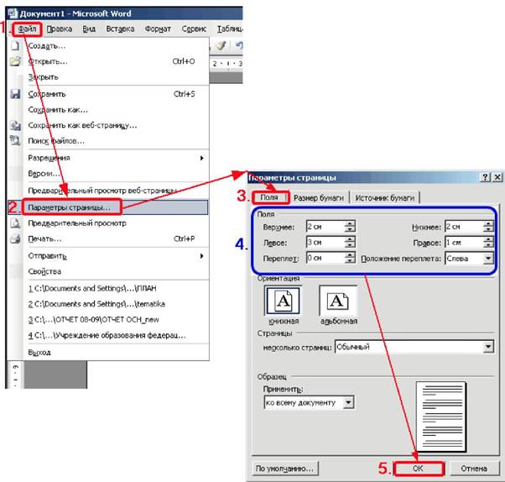Screen dimensions: 505x482
Task: Increase the Нижнее margin with up arrow
Action: (x=488, y=223)
